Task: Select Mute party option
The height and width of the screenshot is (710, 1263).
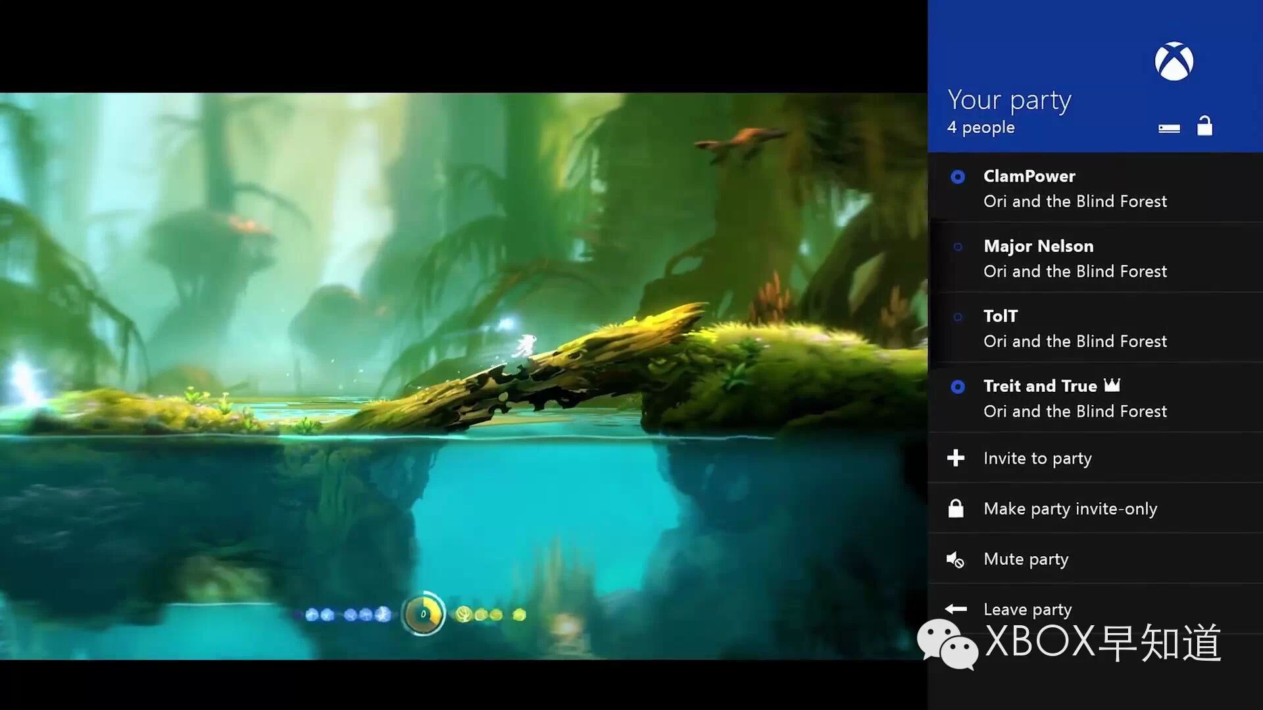Action: (1026, 559)
